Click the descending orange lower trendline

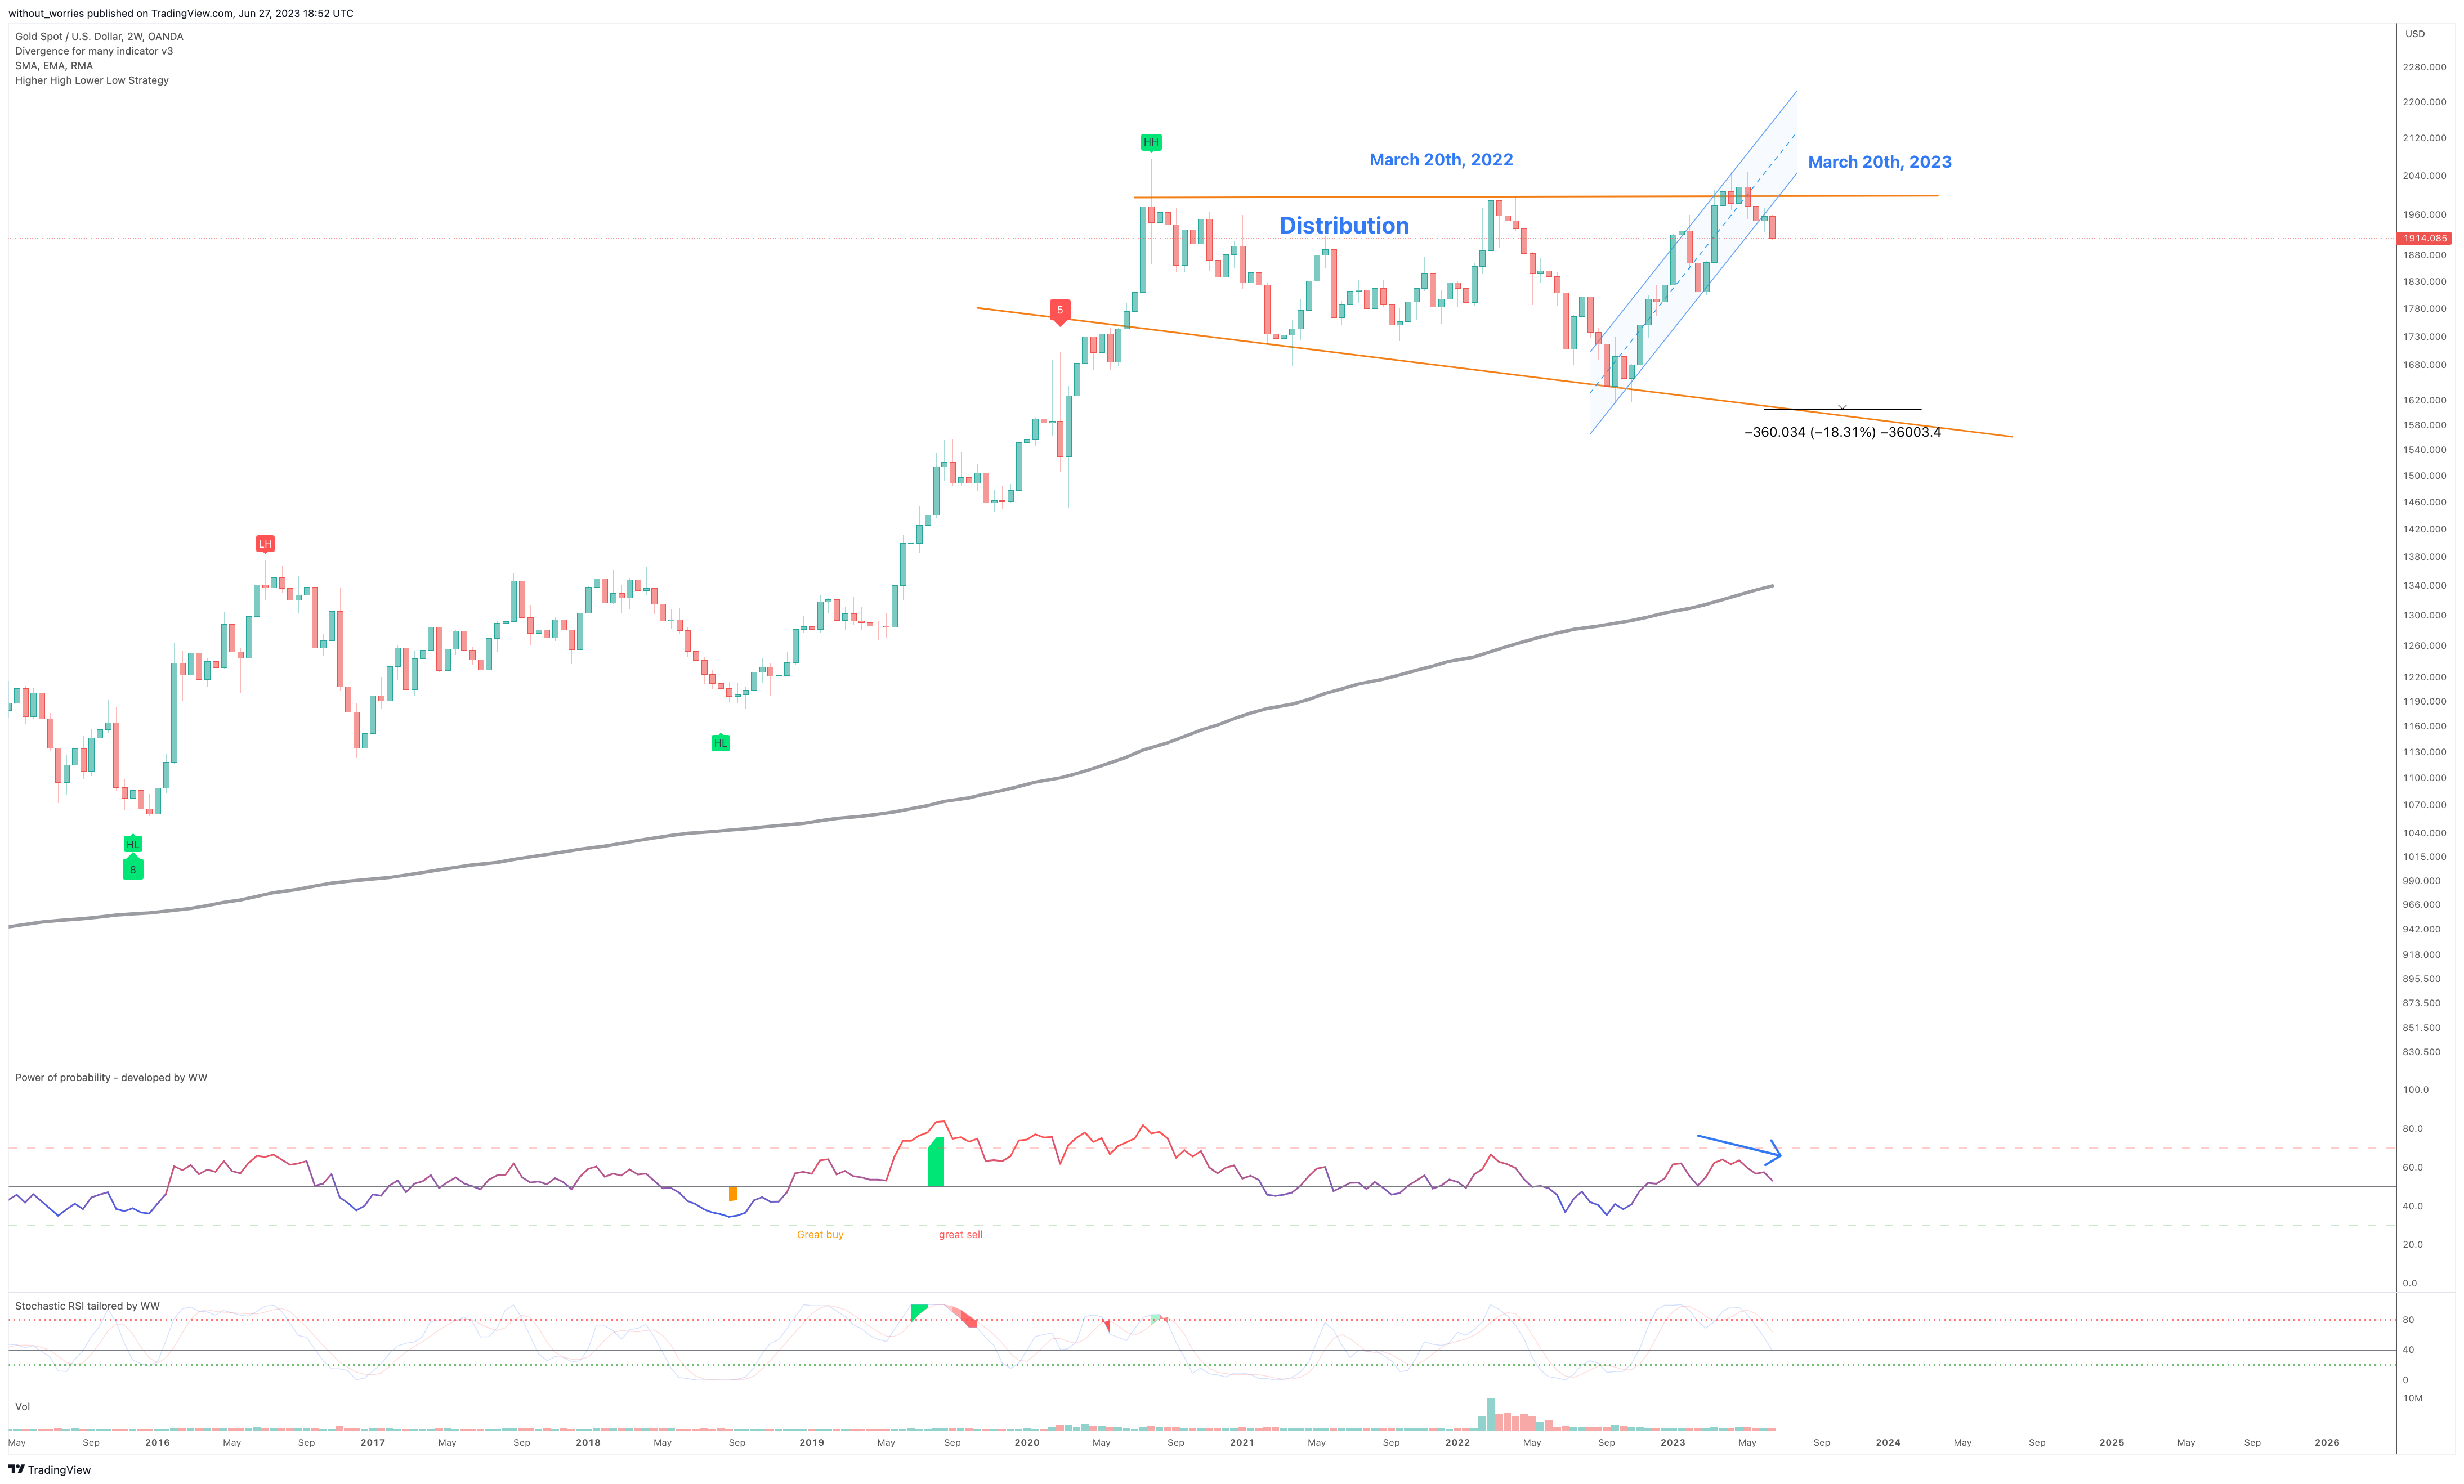(1494, 372)
